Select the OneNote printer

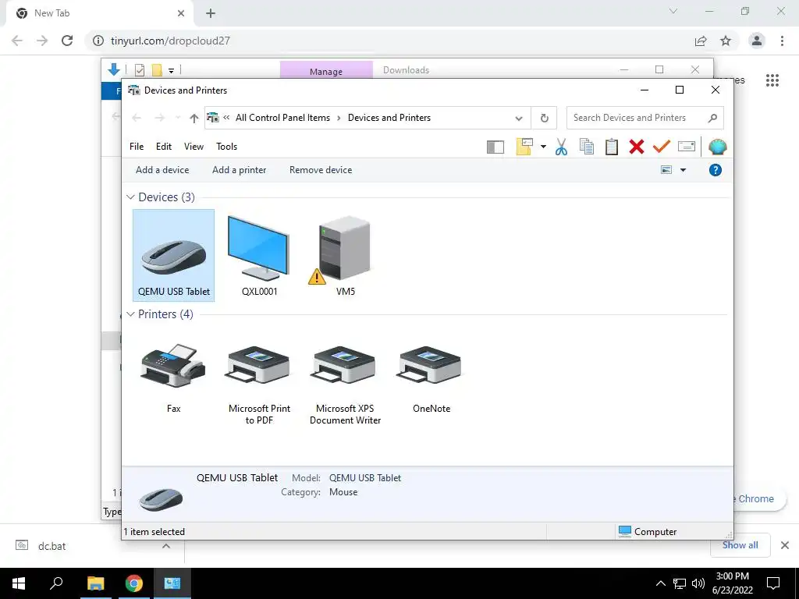[x=431, y=377]
